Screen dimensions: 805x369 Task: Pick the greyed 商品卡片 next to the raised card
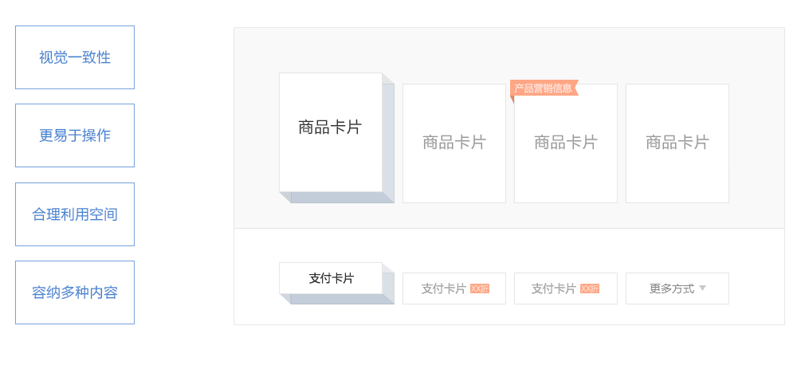point(454,143)
